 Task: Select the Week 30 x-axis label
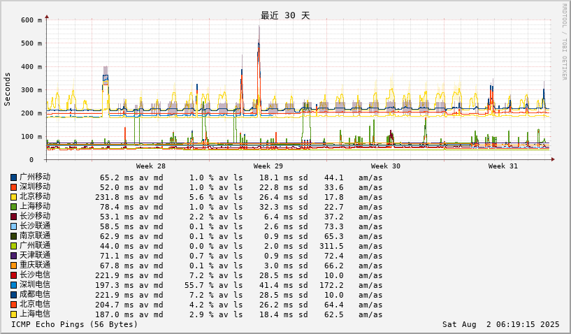pos(385,166)
